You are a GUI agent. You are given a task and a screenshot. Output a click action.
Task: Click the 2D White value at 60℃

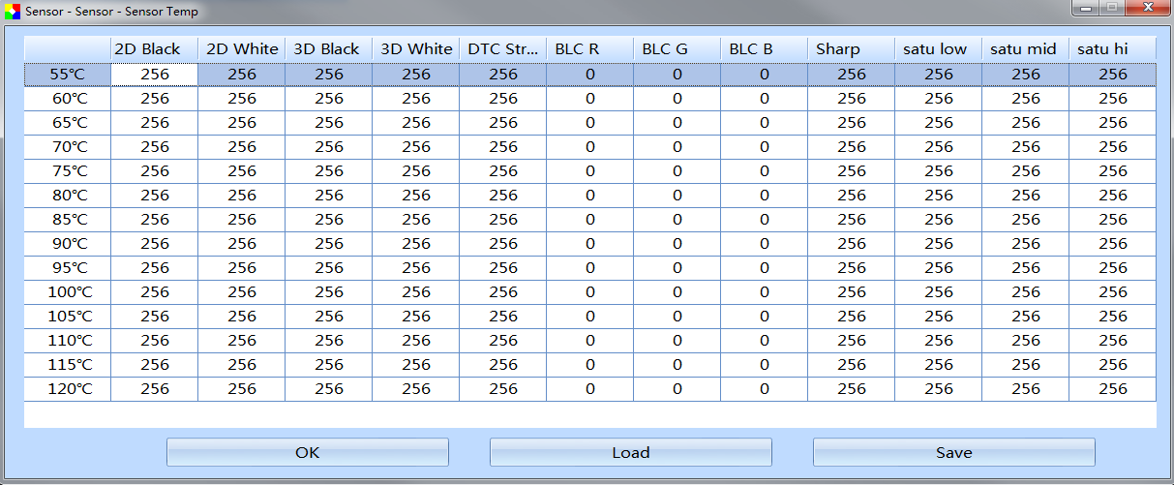click(x=242, y=99)
